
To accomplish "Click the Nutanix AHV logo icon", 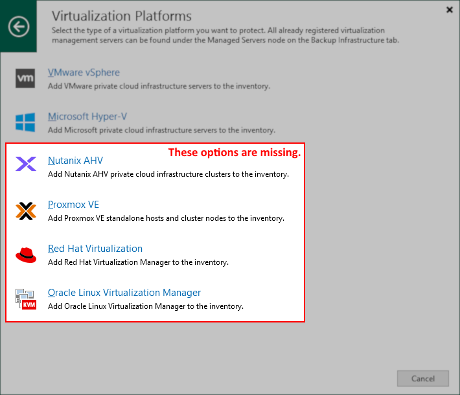I will [x=26, y=164].
